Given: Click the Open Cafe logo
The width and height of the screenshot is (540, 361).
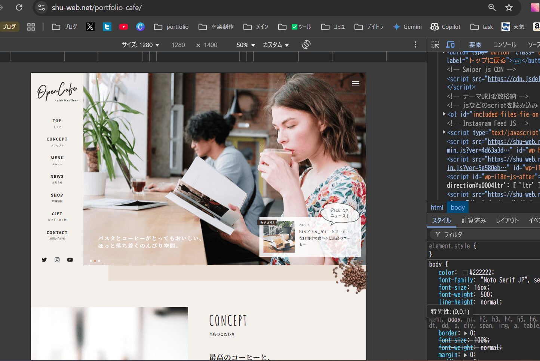Looking at the screenshot, I should point(57,92).
